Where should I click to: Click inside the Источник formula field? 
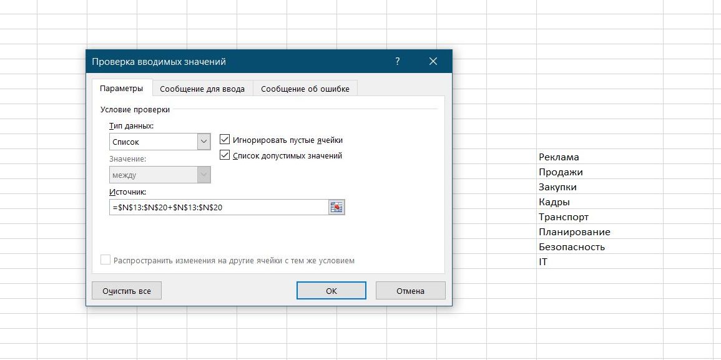point(218,208)
